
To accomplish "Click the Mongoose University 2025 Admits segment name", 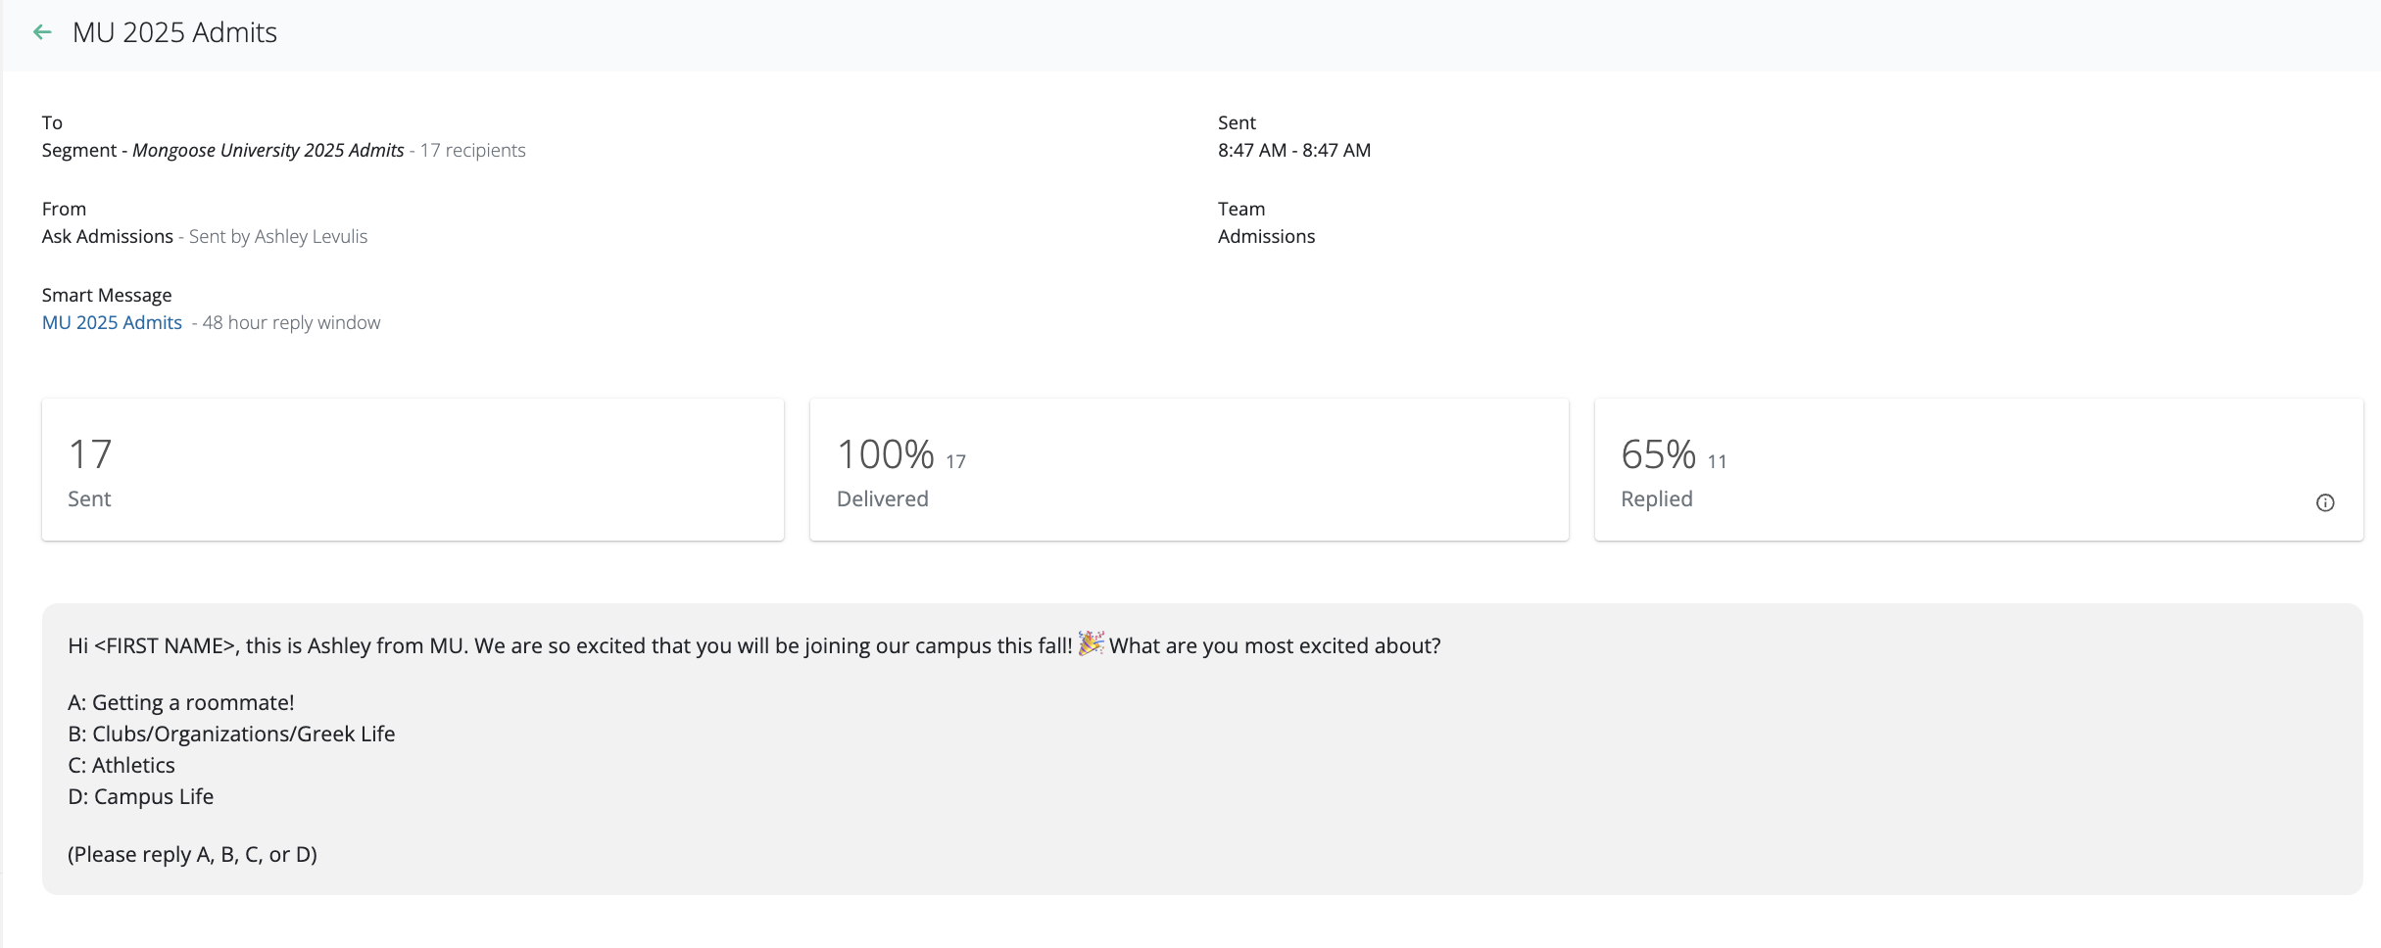I will tap(267, 151).
